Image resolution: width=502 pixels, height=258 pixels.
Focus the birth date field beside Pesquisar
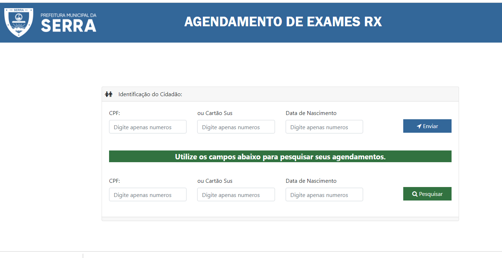[x=324, y=194]
